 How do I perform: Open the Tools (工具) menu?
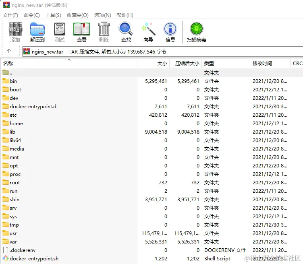tap(53, 15)
